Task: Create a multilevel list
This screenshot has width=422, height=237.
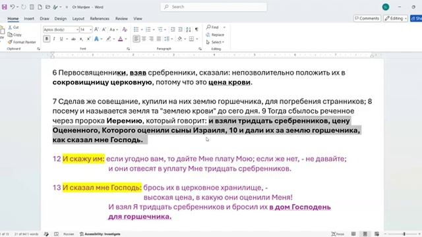Action: pos(160,29)
